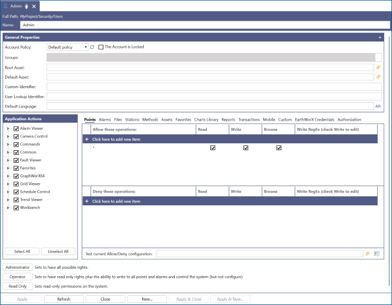The width and height of the screenshot is (392, 305).
Task: Click 'Click here to add new item' under Deny
Action: 116,201
